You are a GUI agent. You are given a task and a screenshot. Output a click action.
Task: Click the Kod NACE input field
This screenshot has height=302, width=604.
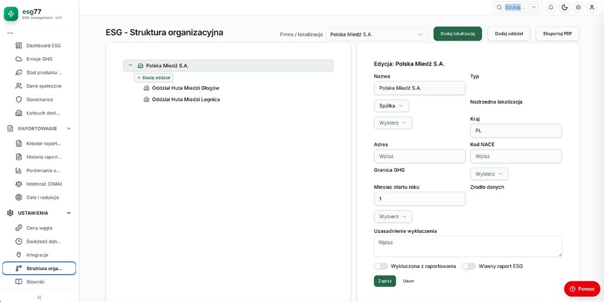[x=516, y=156]
